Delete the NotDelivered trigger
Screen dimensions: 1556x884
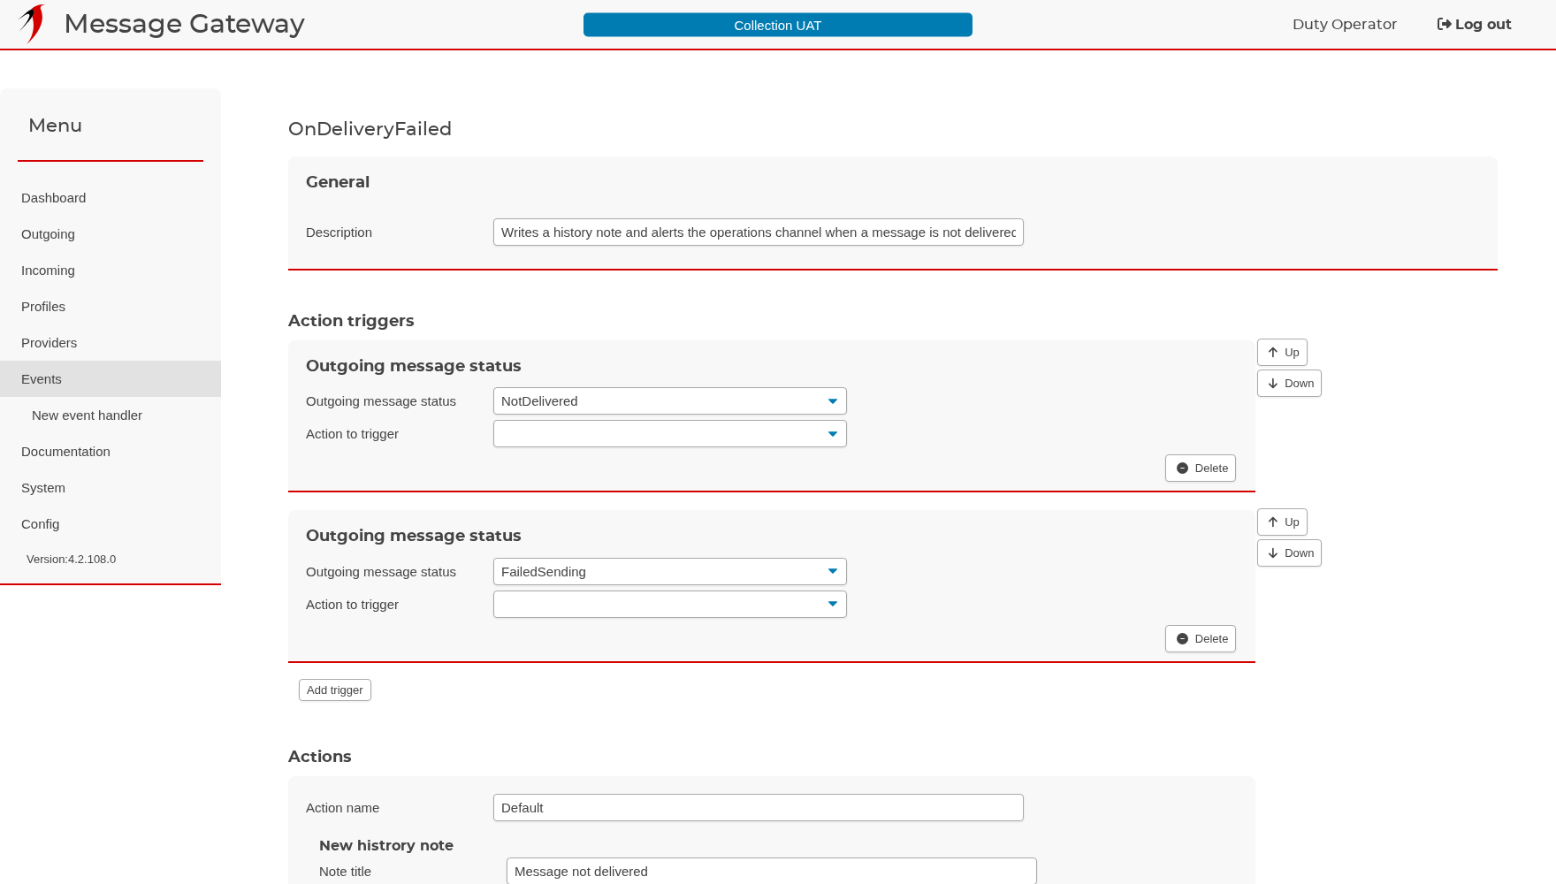coord(1201,468)
